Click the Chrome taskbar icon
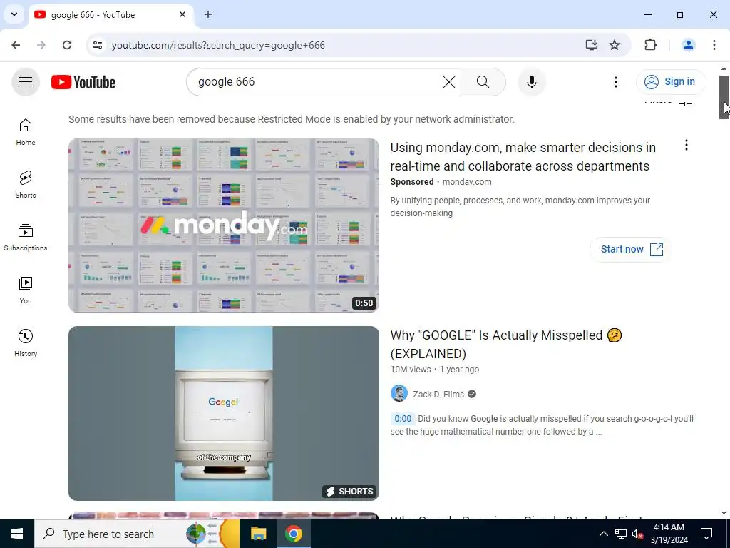Screen dimensions: 730x548 (x=294, y=534)
